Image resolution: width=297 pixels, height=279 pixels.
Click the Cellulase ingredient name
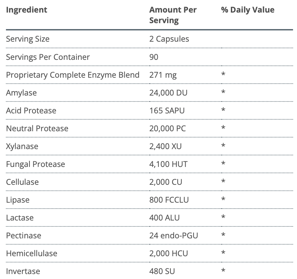[22, 182]
